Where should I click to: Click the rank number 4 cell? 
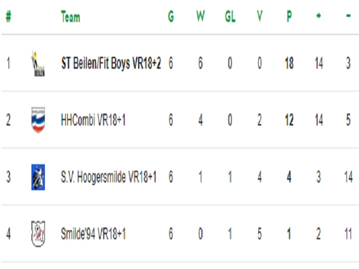[x=8, y=234]
